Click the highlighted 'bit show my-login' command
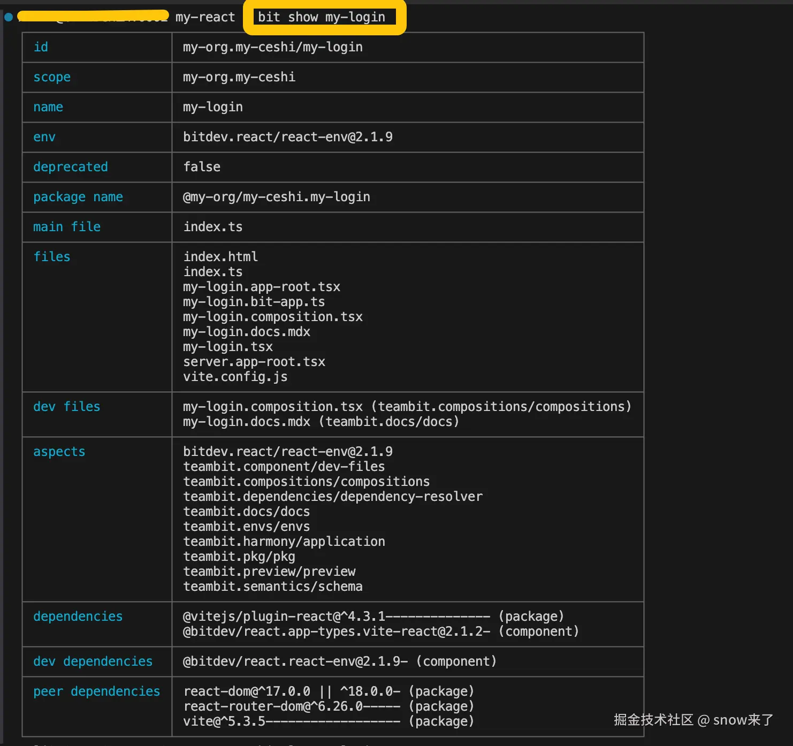This screenshot has height=746, width=793. click(x=322, y=17)
